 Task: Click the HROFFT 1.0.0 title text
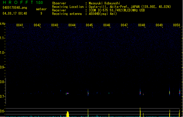pyautogui.click(x=23, y=2)
